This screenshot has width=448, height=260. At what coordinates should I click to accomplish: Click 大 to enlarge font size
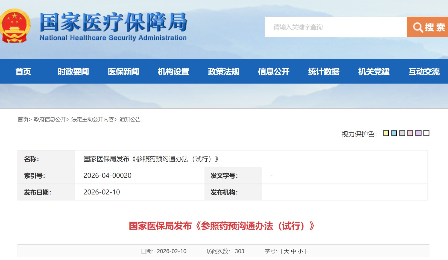tap(286, 251)
